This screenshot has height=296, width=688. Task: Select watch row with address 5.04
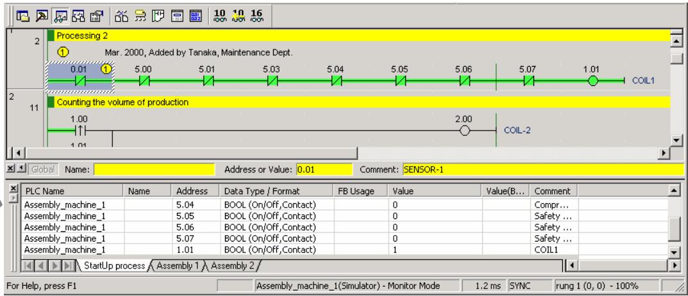point(344,205)
